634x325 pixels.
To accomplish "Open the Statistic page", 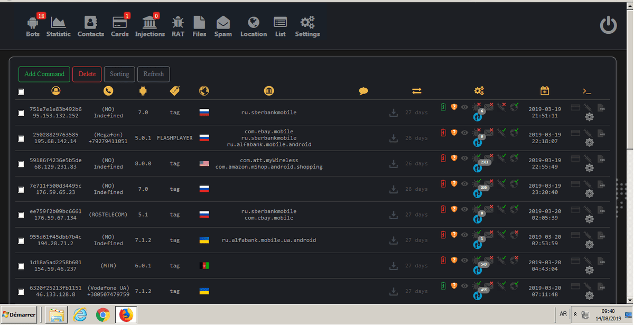I will pyautogui.click(x=58, y=27).
